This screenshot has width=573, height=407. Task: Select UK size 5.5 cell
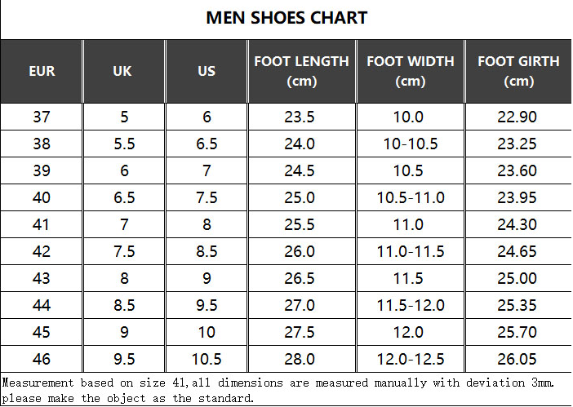click(124, 144)
